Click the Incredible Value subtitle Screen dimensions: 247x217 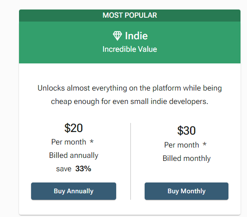[130, 49]
